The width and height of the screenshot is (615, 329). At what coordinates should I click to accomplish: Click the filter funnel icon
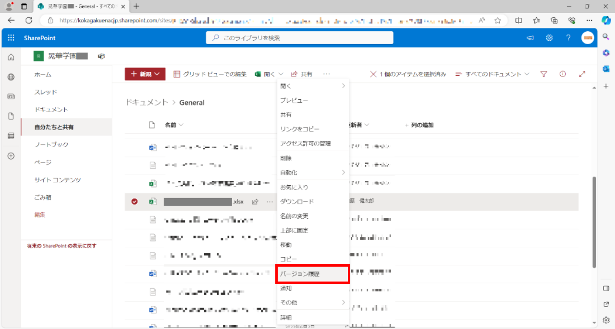click(x=544, y=74)
